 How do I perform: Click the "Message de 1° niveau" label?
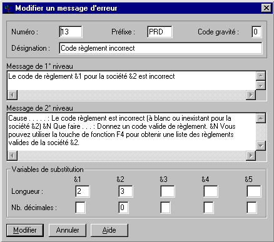coord(40,66)
